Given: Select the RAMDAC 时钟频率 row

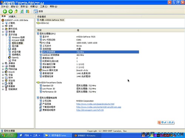Looking at the screenshot, I should tap(89, 55).
